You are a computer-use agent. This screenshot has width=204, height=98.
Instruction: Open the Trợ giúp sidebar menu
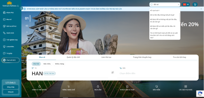point(8,53)
